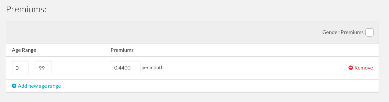Add new age range link text

39,86
